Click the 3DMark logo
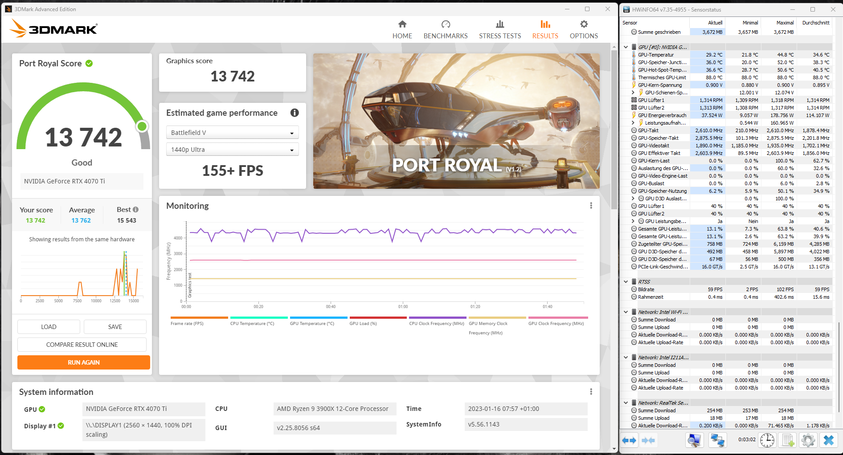The width and height of the screenshot is (843, 455). pyautogui.click(x=53, y=28)
